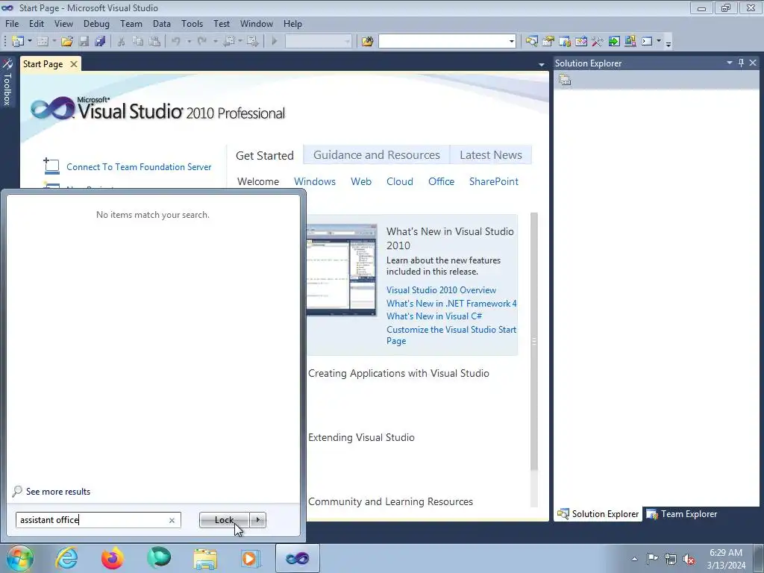Click the Save All icon
The image size is (764, 573).
point(101,42)
